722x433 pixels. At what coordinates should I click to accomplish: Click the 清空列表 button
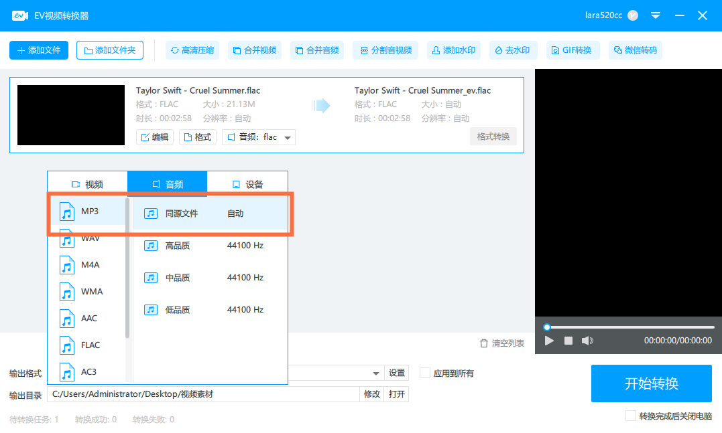502,343
